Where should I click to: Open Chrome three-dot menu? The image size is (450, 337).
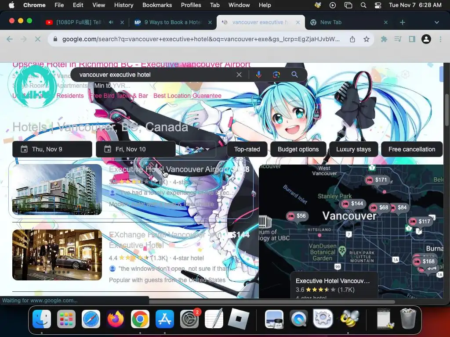click(x=440, y=39)
